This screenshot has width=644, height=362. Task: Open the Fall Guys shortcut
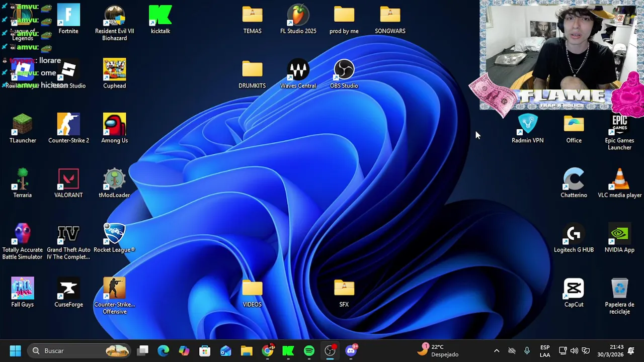(x=23, y=293)
